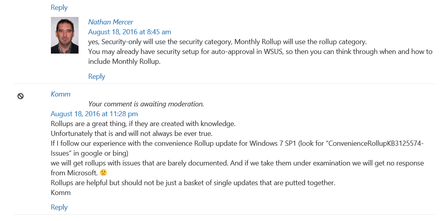This screenshot has width=442, height=221.
Task: Click the prohibited-sign avatar icon beside Komm
Action: pyautogui.click(x=21, y=96)
